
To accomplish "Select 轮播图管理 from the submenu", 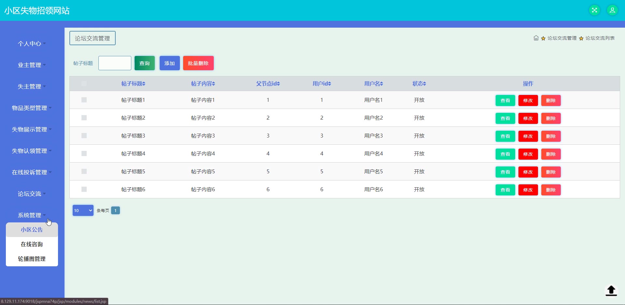I will point(32,259).
